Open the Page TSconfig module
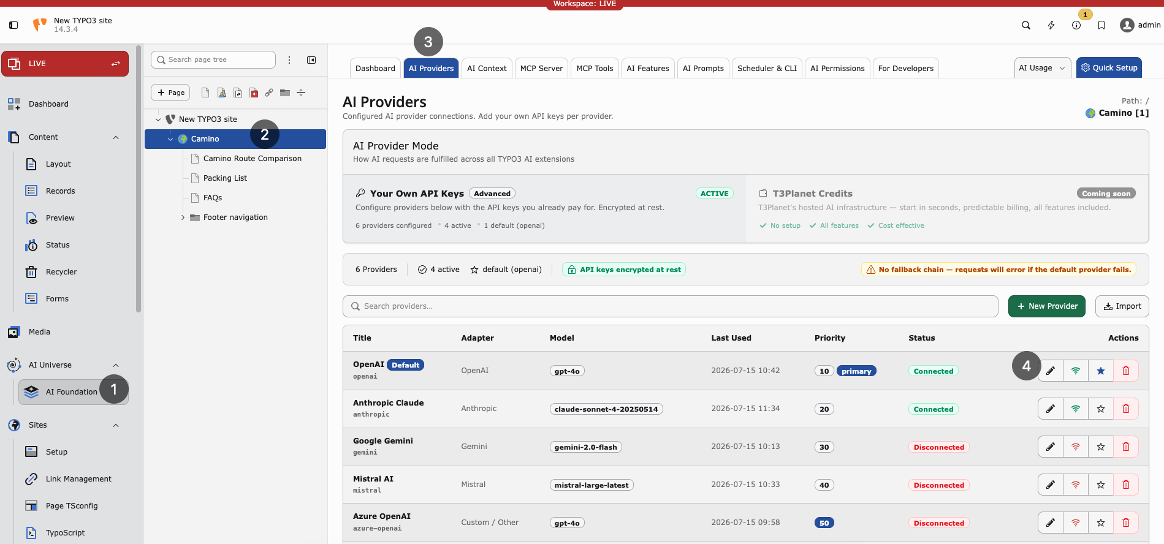This screenshot has width=1164, height=544. coord(74,506)
